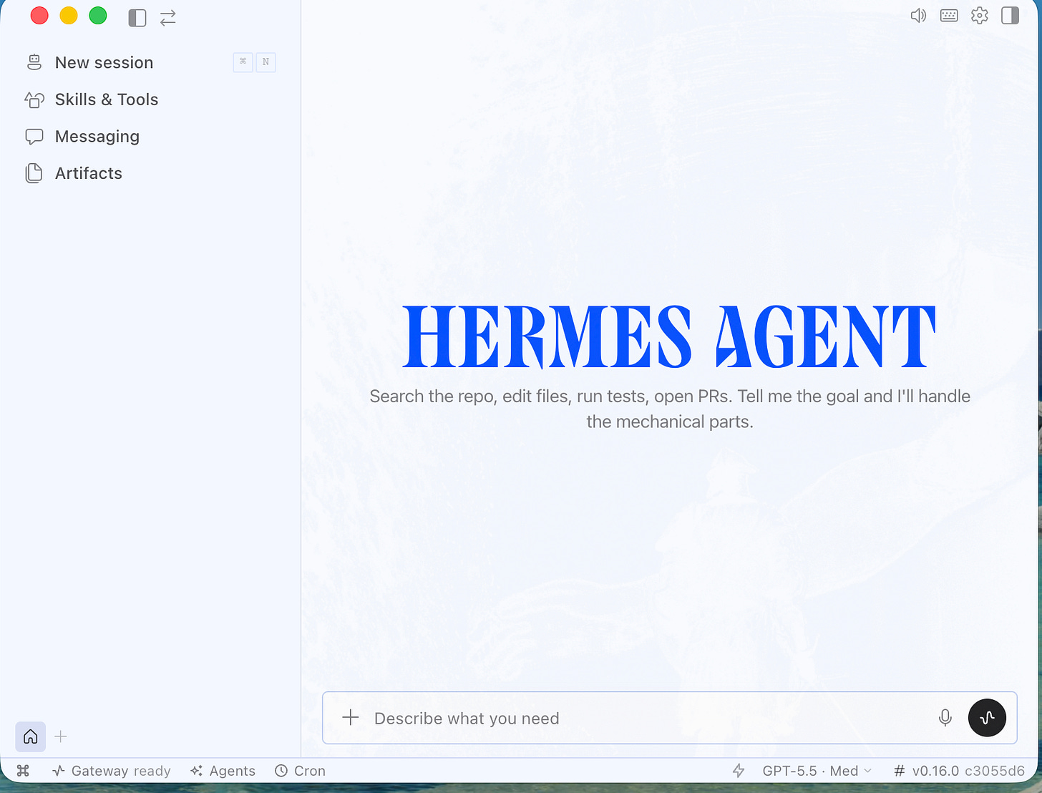The height and width of the screenshot is (793, 1042).
Task: Click the command key icon in status bar
Action: tap(23, 771)
